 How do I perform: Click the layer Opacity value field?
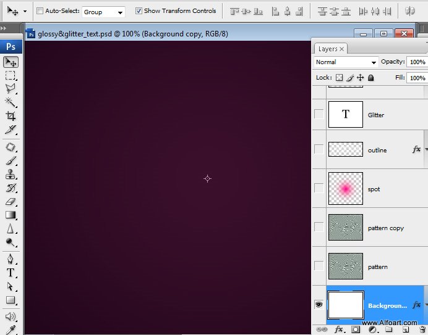tap(417, 62)
